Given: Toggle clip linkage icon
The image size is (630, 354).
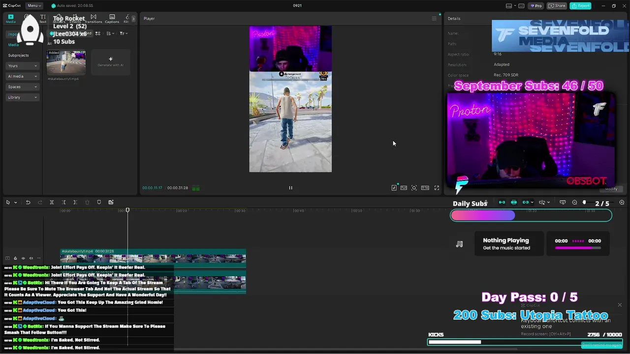Looking at the screenshot, I should click(x=526, y=203).
